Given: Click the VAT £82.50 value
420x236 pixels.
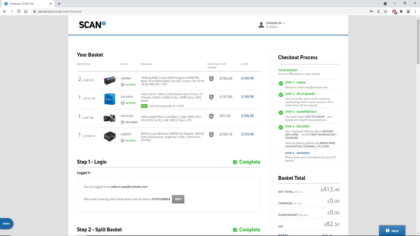Looking at the screenshot, I should [x=332, y=225].
